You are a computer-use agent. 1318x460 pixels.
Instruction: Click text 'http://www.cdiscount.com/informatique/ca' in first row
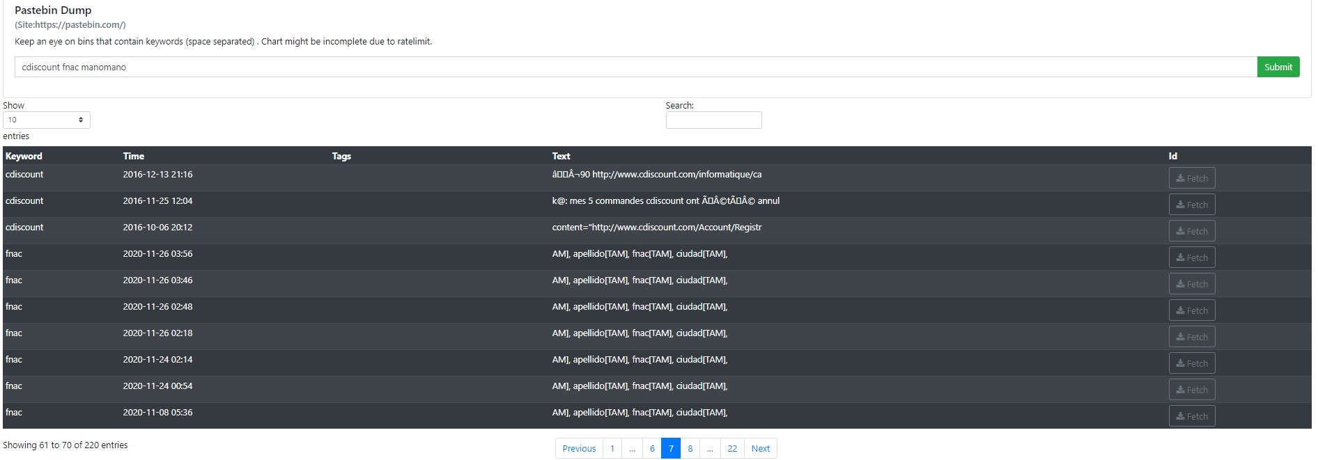[677, 174]
